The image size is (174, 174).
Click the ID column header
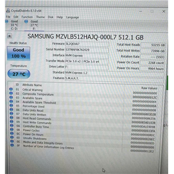tap(17, 85)
